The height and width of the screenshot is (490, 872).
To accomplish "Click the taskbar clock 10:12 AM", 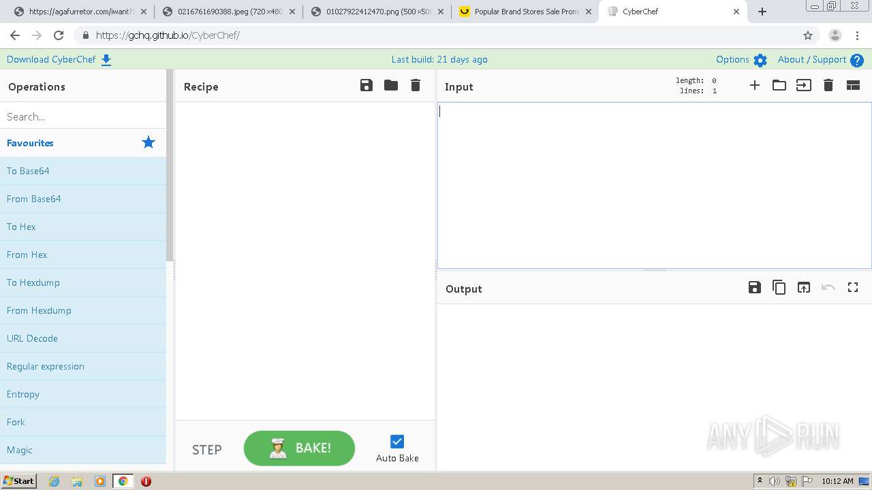I will click(x=837, y=481).
